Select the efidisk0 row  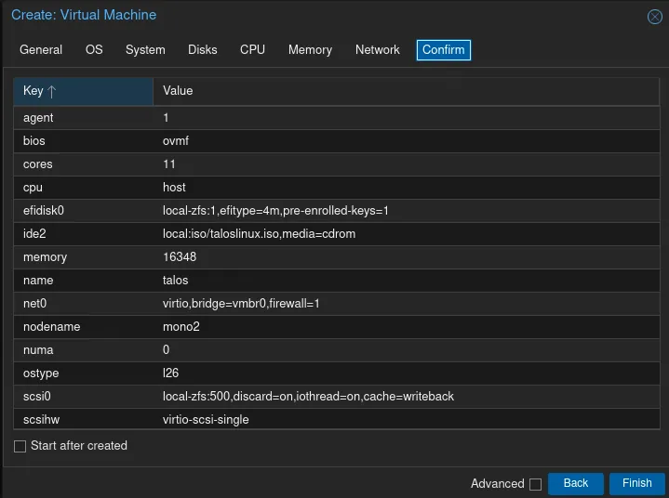point(279,211)
